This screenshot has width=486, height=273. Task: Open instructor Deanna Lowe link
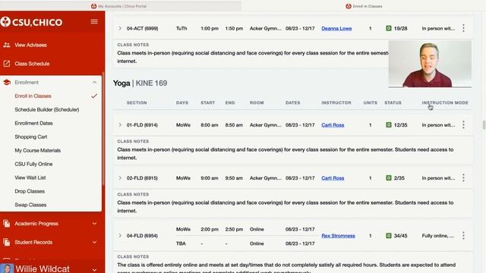pyautogui.click(x=336, y=28)
